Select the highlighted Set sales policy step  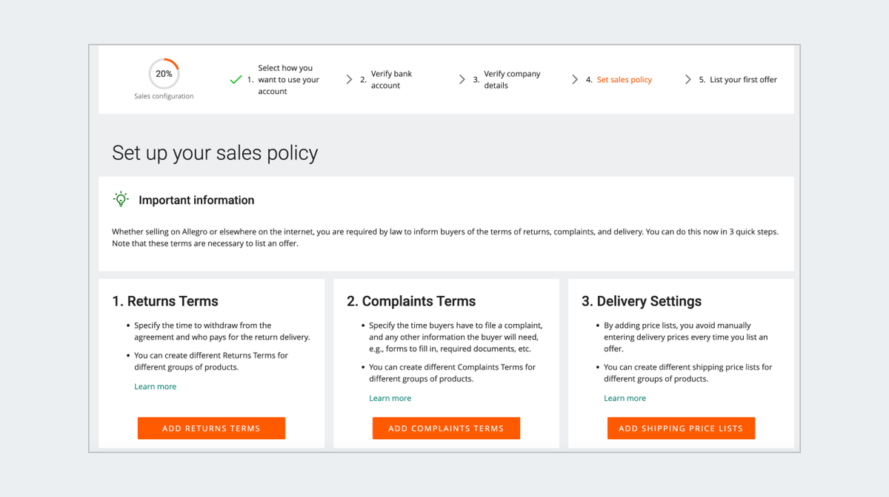click(x=624, y=80)
